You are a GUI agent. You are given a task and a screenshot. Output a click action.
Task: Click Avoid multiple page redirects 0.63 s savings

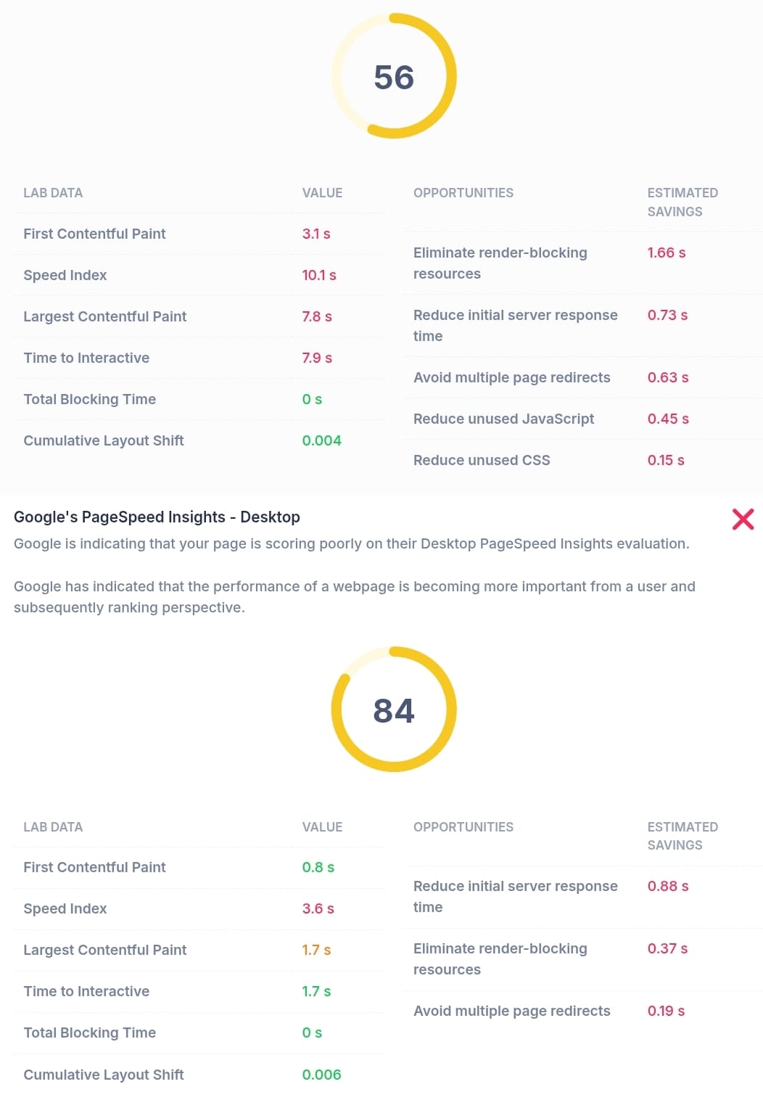point(667,377)
